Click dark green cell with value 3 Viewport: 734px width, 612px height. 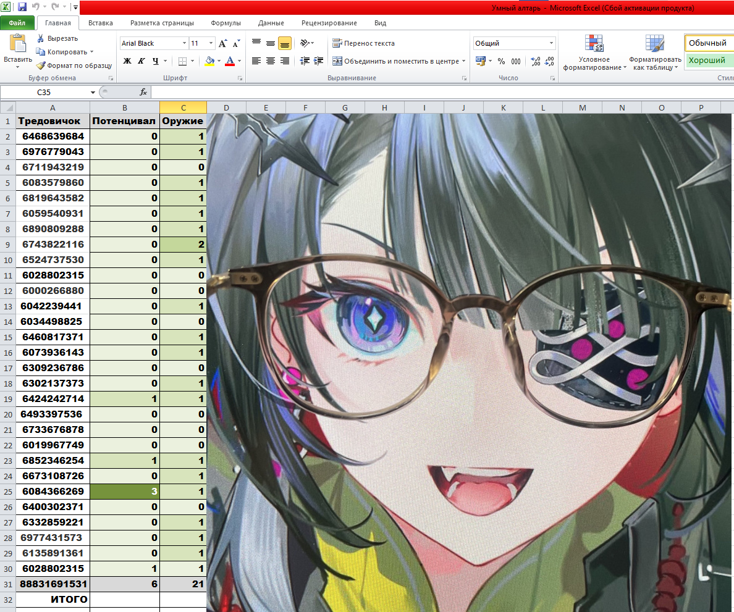[x=125, y=492]
